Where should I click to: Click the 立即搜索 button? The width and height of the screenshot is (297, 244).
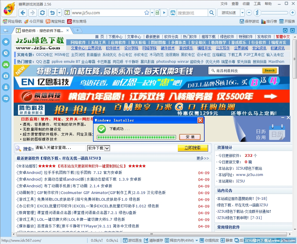click(x=193, y=148)
